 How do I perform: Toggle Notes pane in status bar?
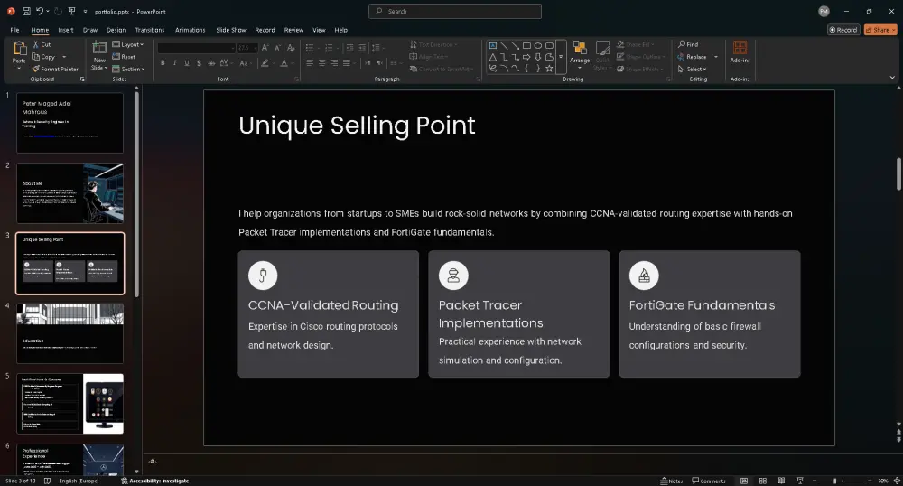pos(672,481)
